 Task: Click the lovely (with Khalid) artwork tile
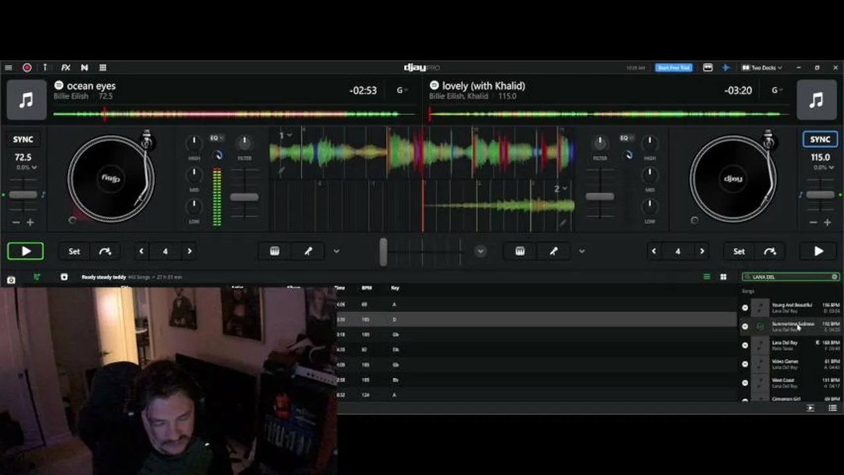click(x=816, y=100)
